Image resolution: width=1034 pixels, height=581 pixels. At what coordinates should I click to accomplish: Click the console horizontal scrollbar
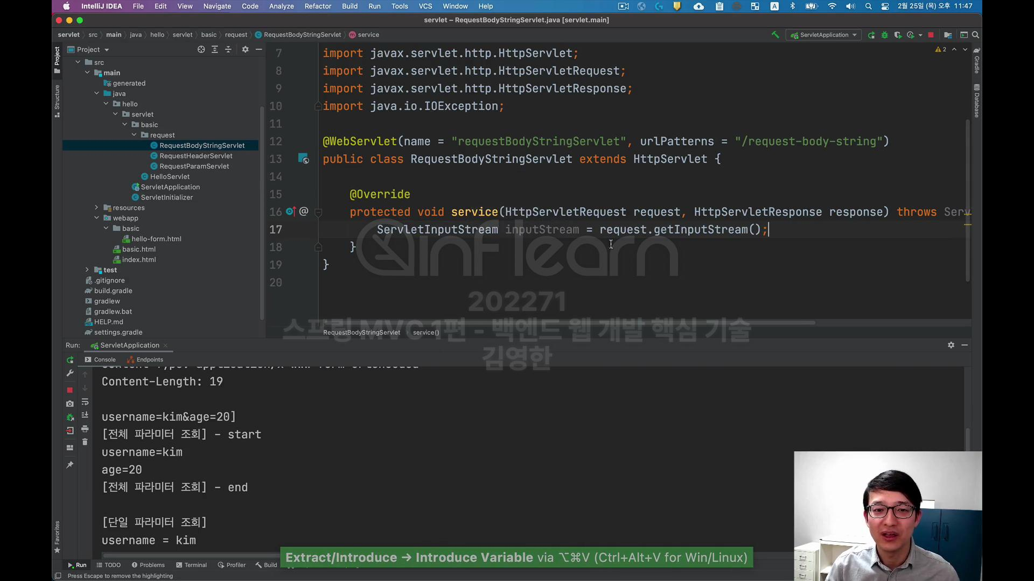[x=191, y=556]
